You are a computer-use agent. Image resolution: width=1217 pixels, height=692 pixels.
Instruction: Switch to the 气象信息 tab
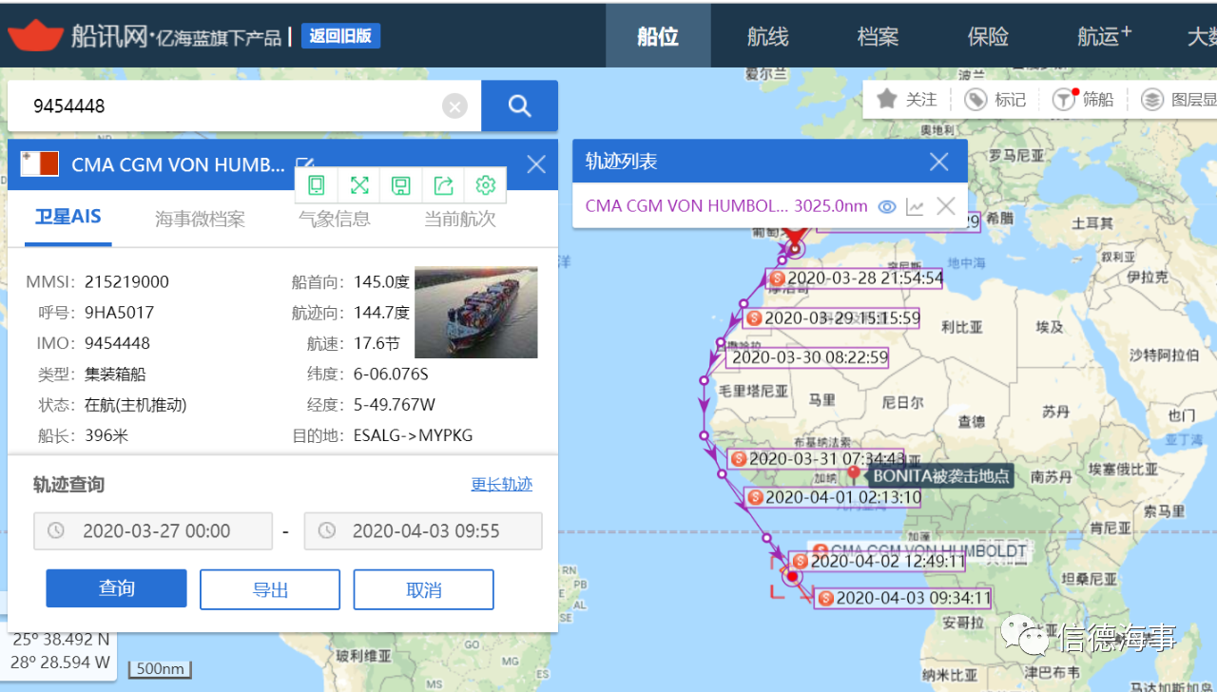click(x=335, y=219)
